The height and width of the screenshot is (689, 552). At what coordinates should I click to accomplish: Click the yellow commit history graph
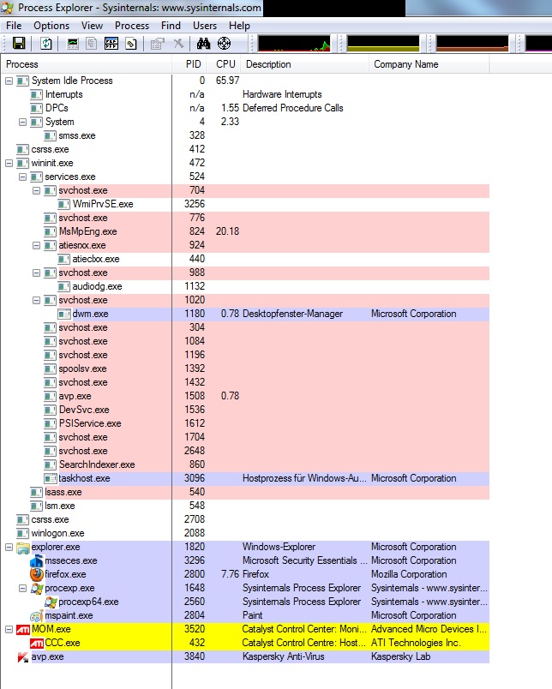tap(383, 44)
